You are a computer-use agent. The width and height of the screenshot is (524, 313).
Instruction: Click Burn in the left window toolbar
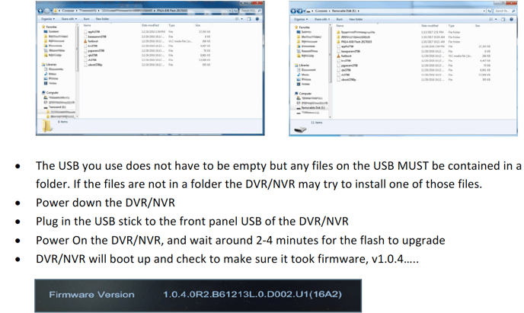click(86, 18)
